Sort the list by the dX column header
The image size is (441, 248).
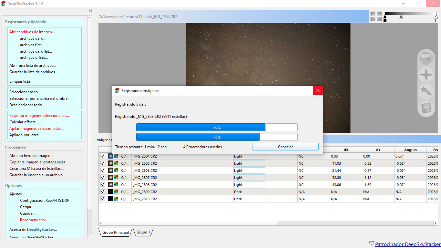(x=346, y=150)
